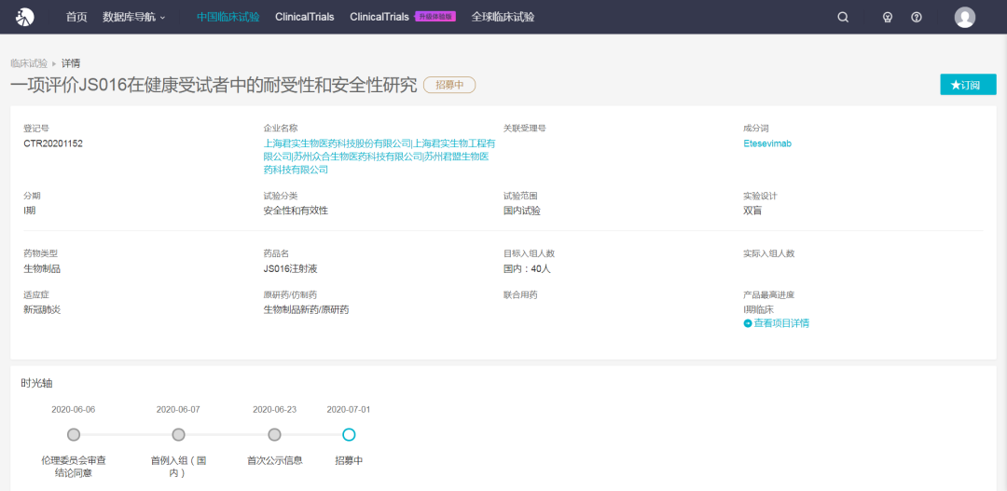Open ClinicalTrials 升级体验版 tab
This screenshot has height=491, width=1007.
click(x=403, y=18)
